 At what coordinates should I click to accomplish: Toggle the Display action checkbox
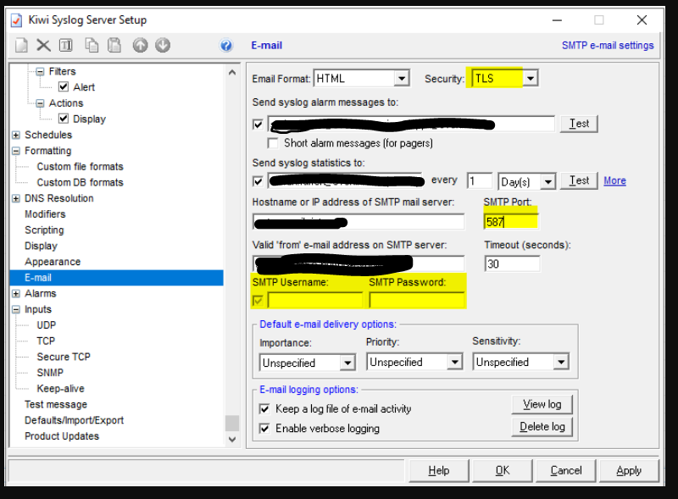pos(63,119)
